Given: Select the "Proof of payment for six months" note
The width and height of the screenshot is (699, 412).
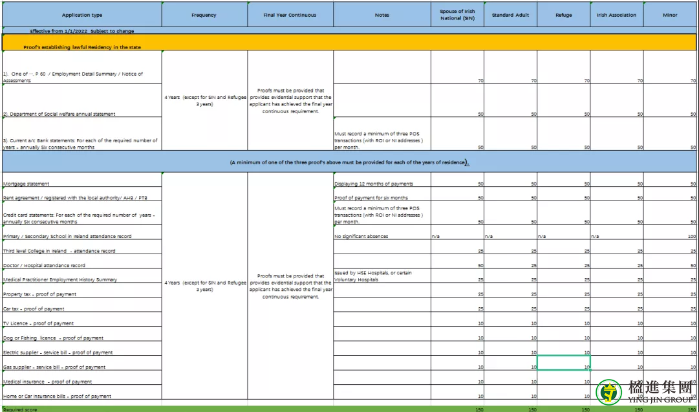Looking at the screenshot, I should (x=382, y=194).
